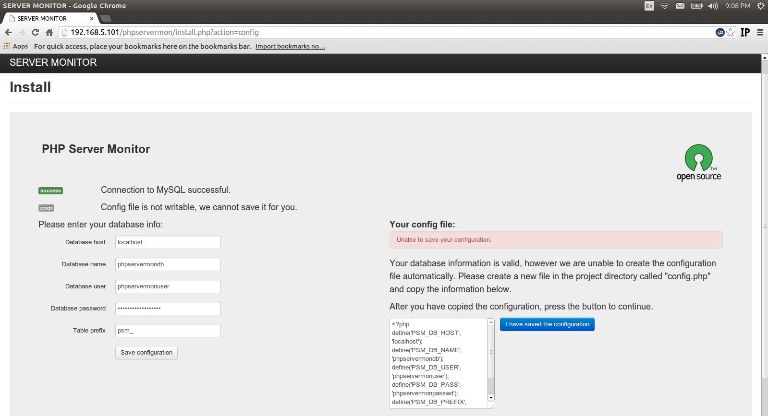Close the SERVER MONITOR tab
Image resolution: width=768 pixels, height=416 pixels.
tap(92, 18)
